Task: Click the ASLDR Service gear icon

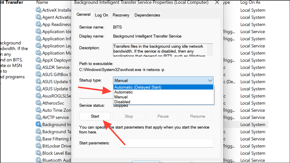Action: [x=38, y=67]
